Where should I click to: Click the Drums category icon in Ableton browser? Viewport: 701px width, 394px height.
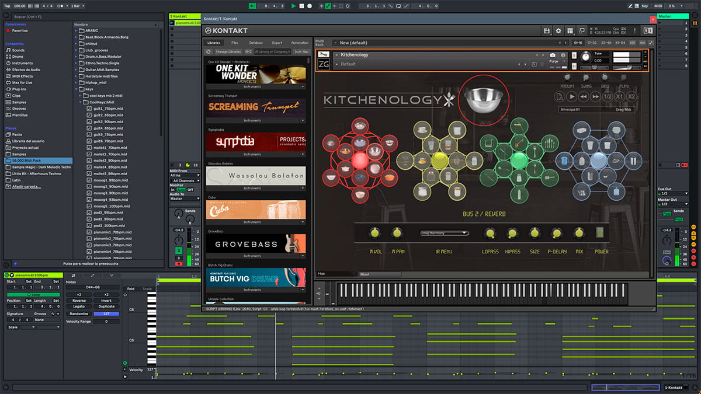pyautogui.click(x=8, y=57)
